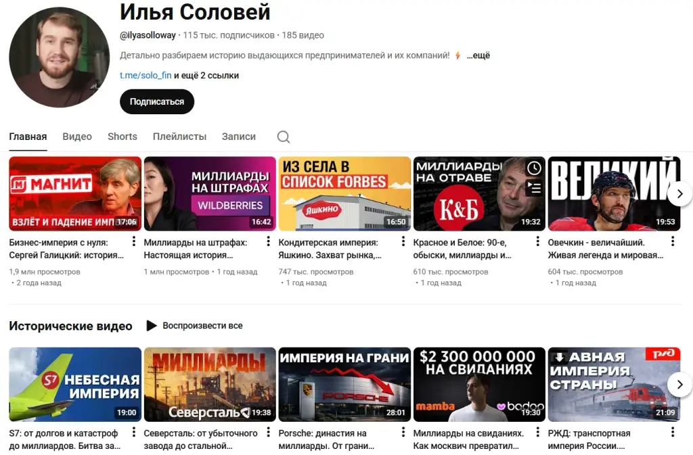Open options menu for Северсталь video
This screenshot has height=455, width=693.
pos(268,432)
